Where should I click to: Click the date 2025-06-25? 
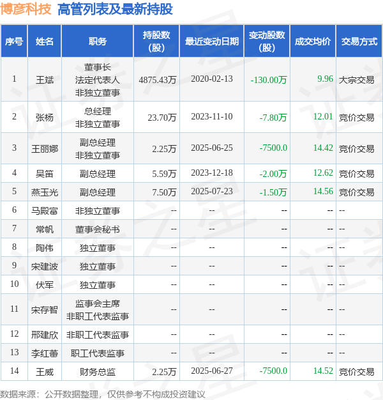212,148
